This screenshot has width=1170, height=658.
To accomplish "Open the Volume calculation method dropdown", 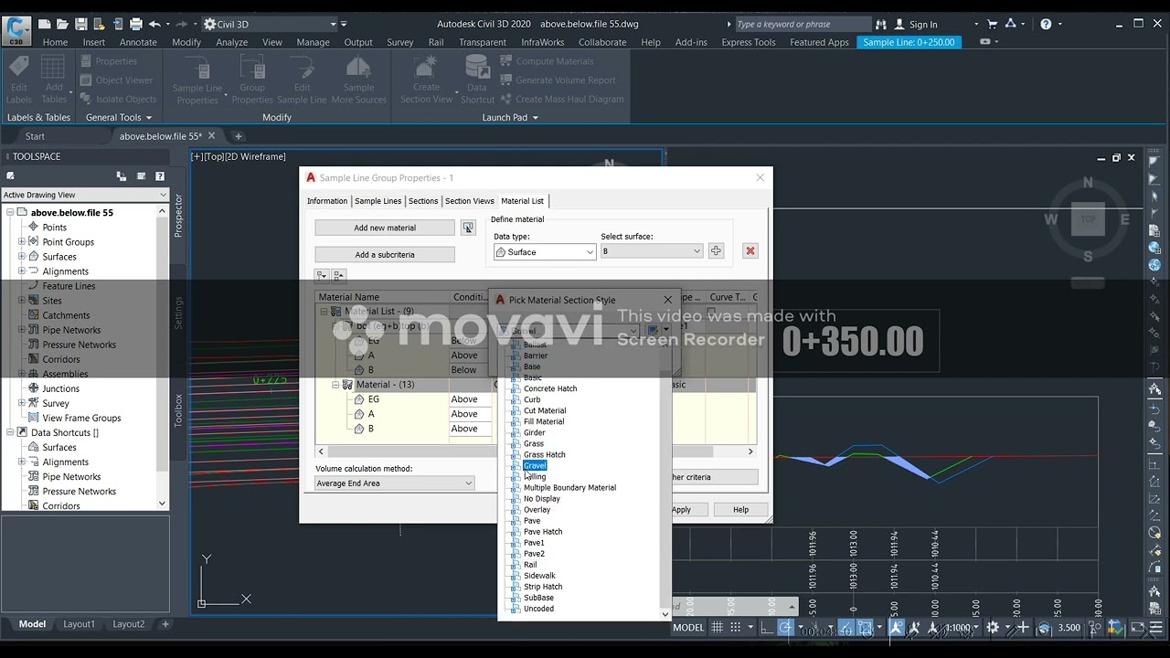I will pos(395,483).
